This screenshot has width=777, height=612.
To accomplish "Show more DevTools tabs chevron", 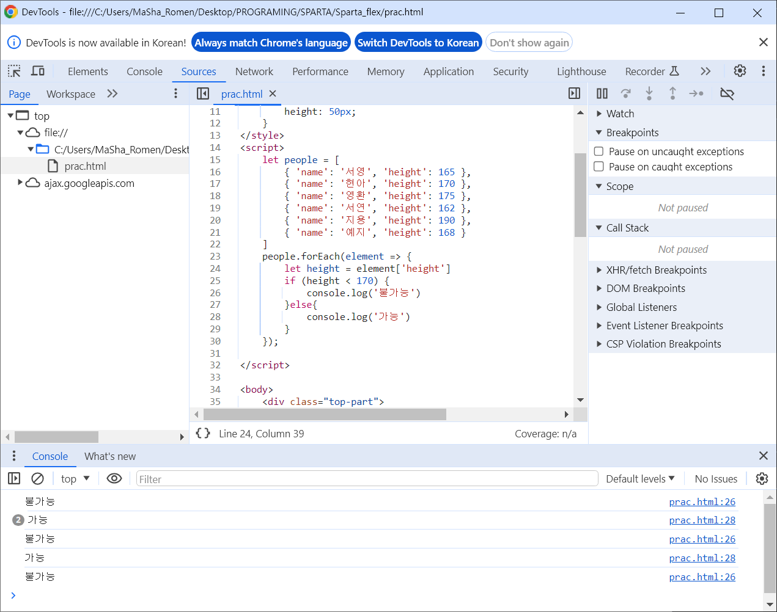I will (x=705, y=71).
